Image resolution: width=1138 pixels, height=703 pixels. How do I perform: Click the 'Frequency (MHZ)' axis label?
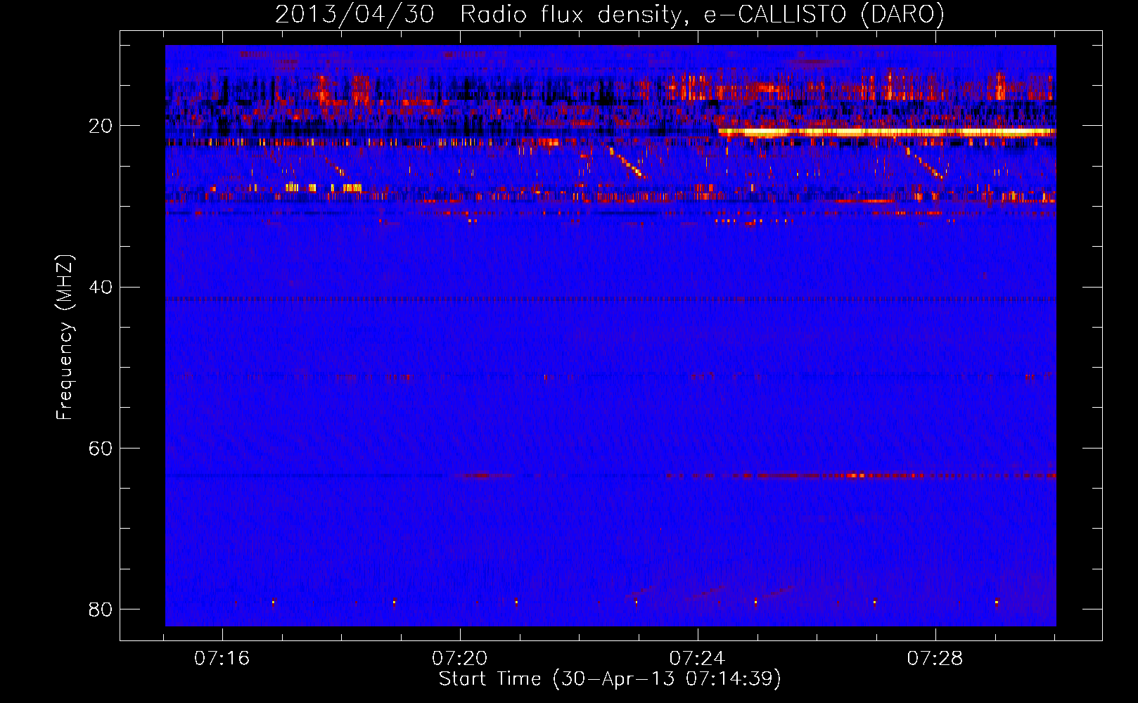(65, 337)
